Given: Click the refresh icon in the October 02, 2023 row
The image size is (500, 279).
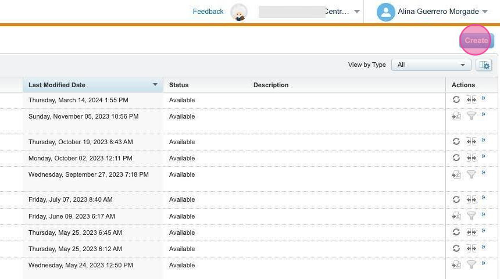Looking at the screenshot, I should 456,158.
